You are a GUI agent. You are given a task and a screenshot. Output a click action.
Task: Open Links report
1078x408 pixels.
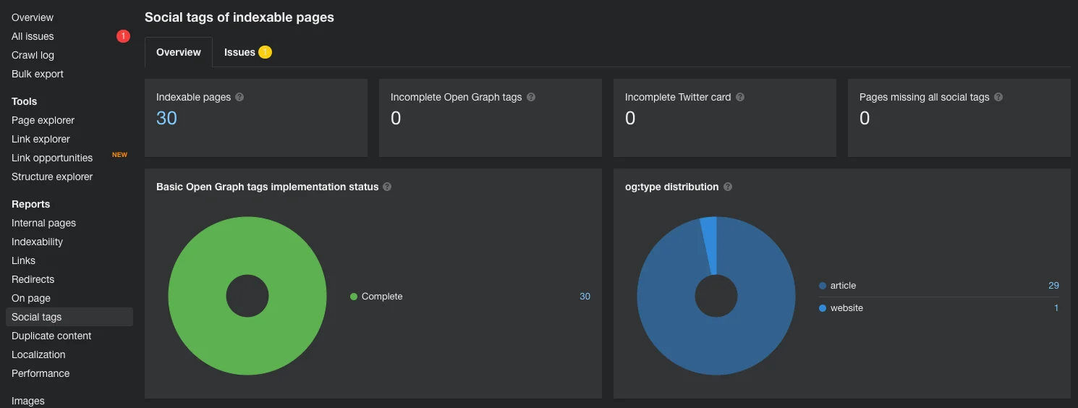click(23, 260)
